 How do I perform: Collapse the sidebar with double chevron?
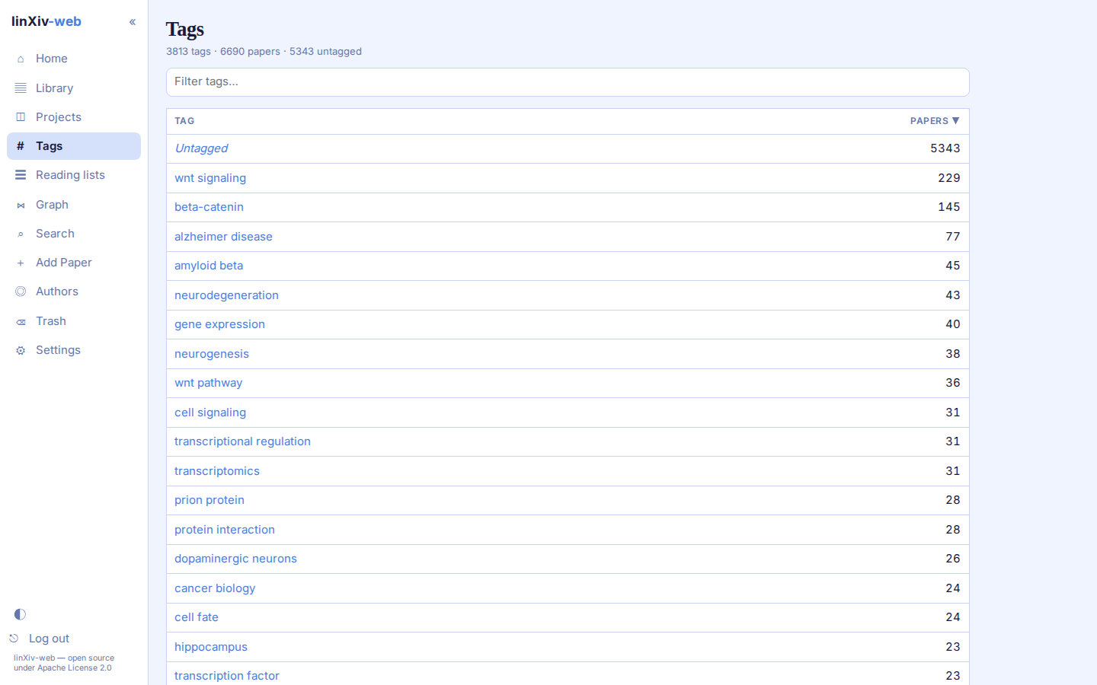pos(133,22)
